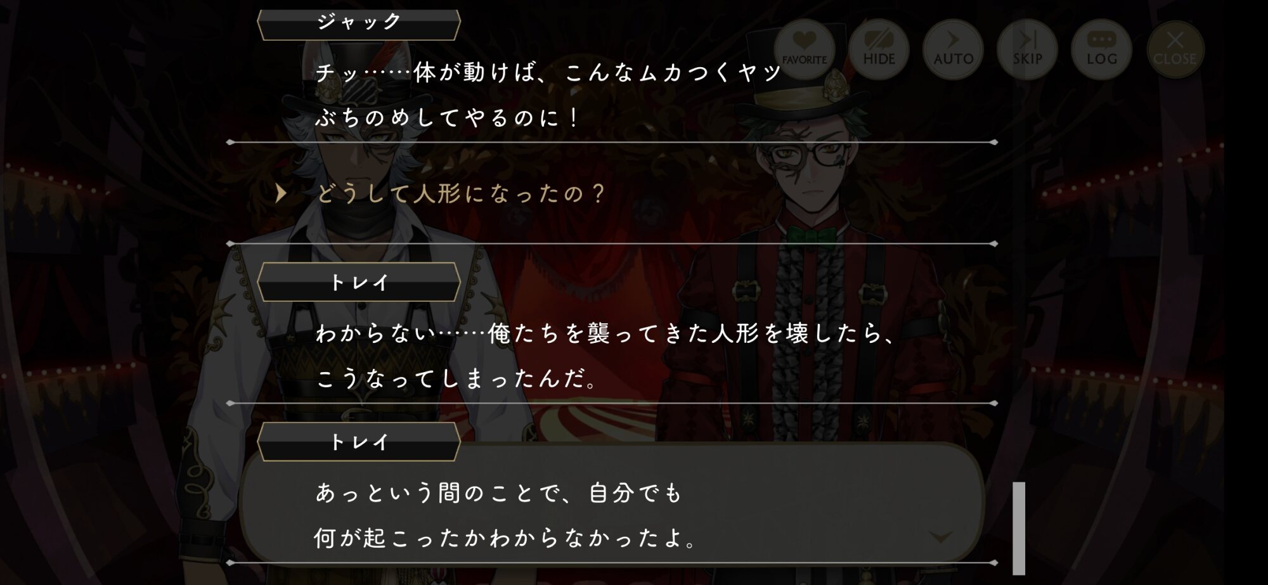Tap the FAVORITE heart icon
This screenshot has height=585, width=1268.
click(x=804, y=49)
